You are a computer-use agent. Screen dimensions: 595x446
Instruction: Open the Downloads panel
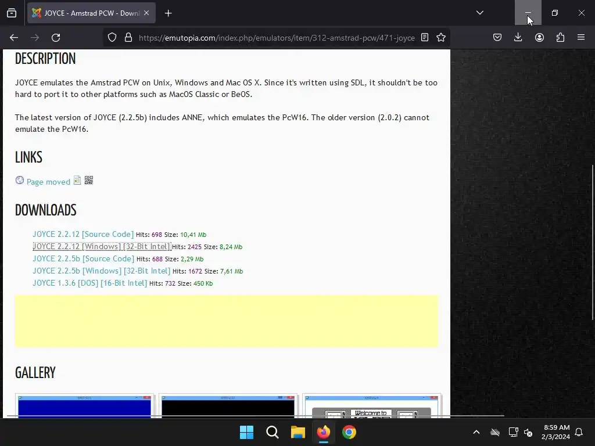point(518,38)
